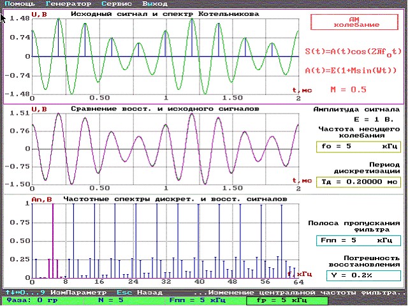Click the Исходный сигнал и спектр Котельникова graph title
Image resolution: width=408 pixels, height=306 pixels.
(164, 13)
